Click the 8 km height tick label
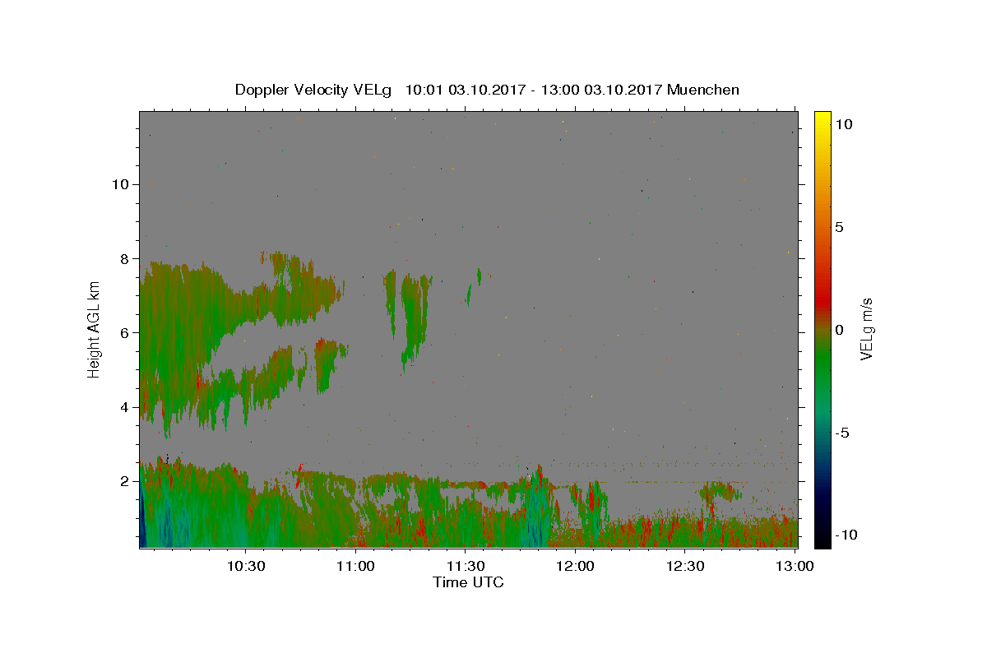 [122, 258]
